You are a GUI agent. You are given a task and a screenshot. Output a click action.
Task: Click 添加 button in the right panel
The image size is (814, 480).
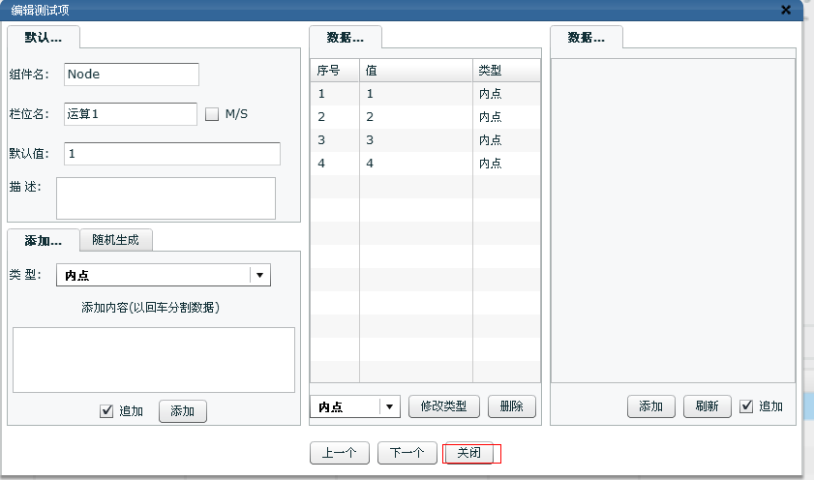point(650,406)
